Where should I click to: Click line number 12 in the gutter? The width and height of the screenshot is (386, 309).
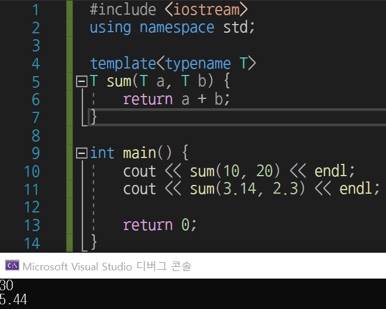click(x=32, y=207)
